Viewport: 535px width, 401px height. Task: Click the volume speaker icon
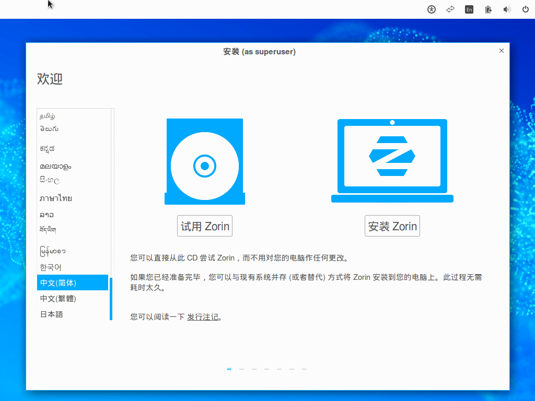click(506, 9)
